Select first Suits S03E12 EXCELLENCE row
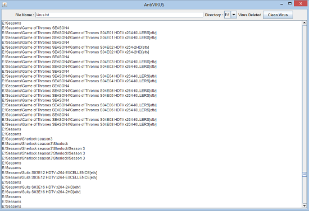 49,173
